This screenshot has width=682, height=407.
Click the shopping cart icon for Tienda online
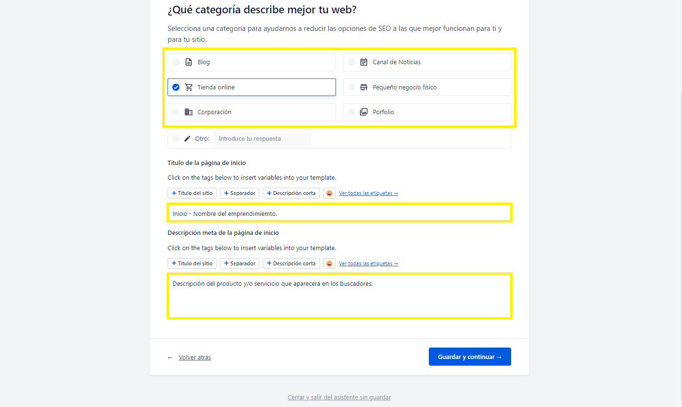coord(189,87)
